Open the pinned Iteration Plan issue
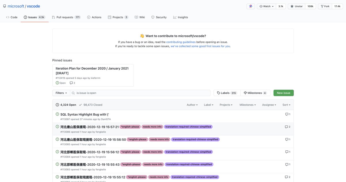Screen dimensions: 346x182 [92, 71]
